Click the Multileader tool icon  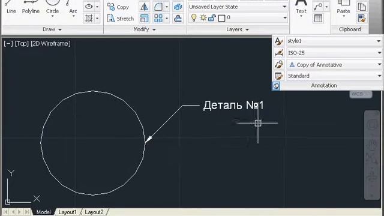click(318, 7)
